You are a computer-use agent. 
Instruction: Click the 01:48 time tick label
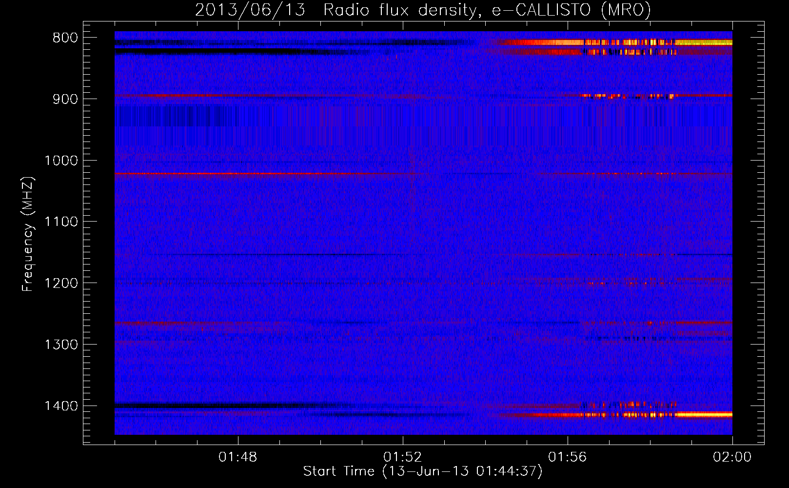click(238, 457)
